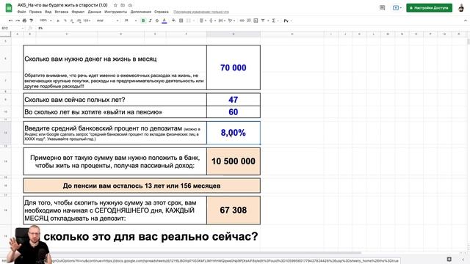Open the present-to-meeting button
The image size is (470, 264).
397,8
